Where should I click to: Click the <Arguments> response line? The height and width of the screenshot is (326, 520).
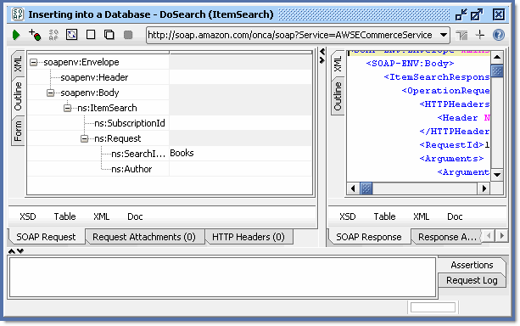pos(451,159)
